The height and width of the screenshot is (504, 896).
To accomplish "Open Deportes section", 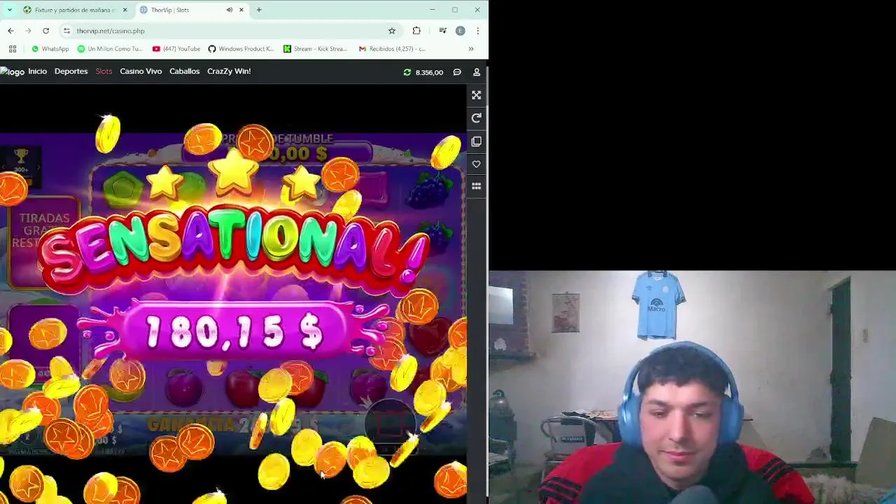I will (71, 71).
